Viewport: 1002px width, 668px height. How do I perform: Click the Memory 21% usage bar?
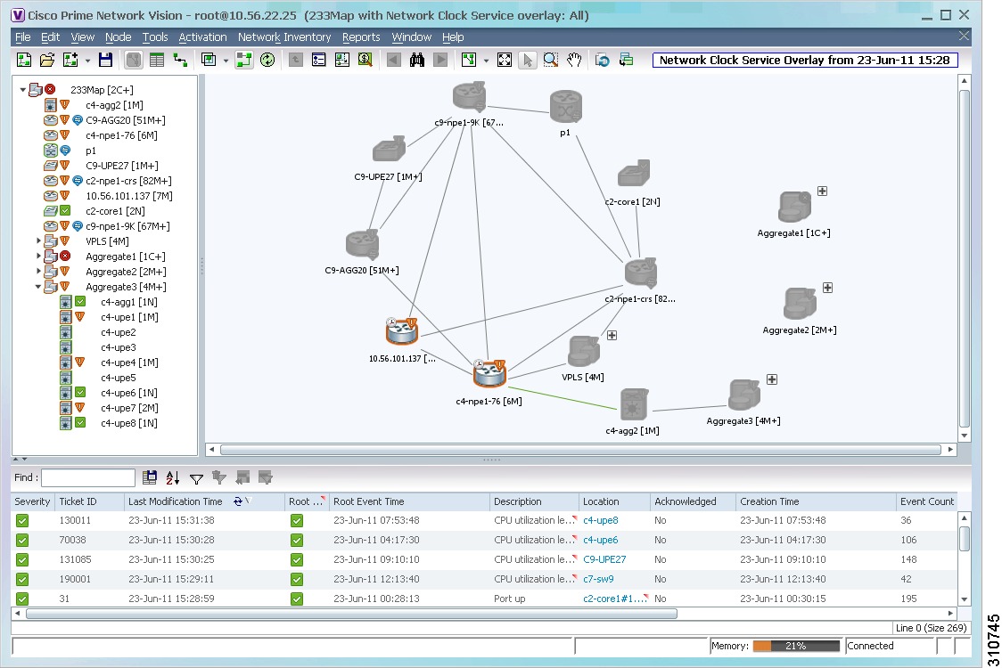[x=795, y=646]
